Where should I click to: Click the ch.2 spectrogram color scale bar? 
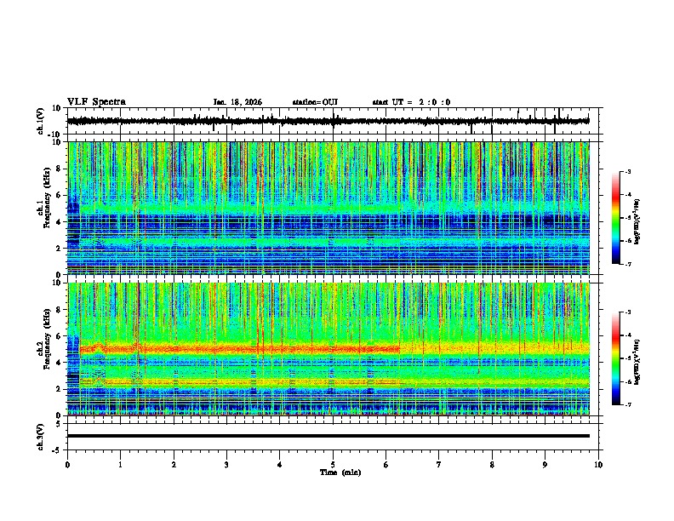615,358
